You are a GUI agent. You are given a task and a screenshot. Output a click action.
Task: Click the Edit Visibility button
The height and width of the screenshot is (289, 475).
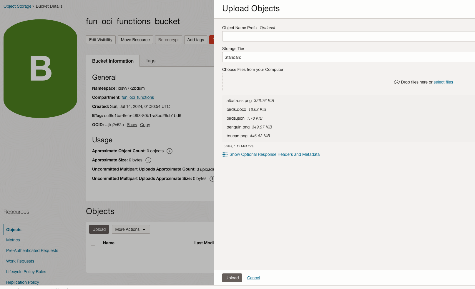coord(101,40)
